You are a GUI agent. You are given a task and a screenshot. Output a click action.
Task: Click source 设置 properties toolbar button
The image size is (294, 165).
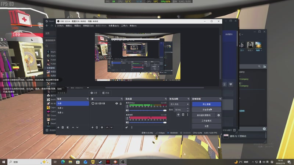(x=94, y=93)
